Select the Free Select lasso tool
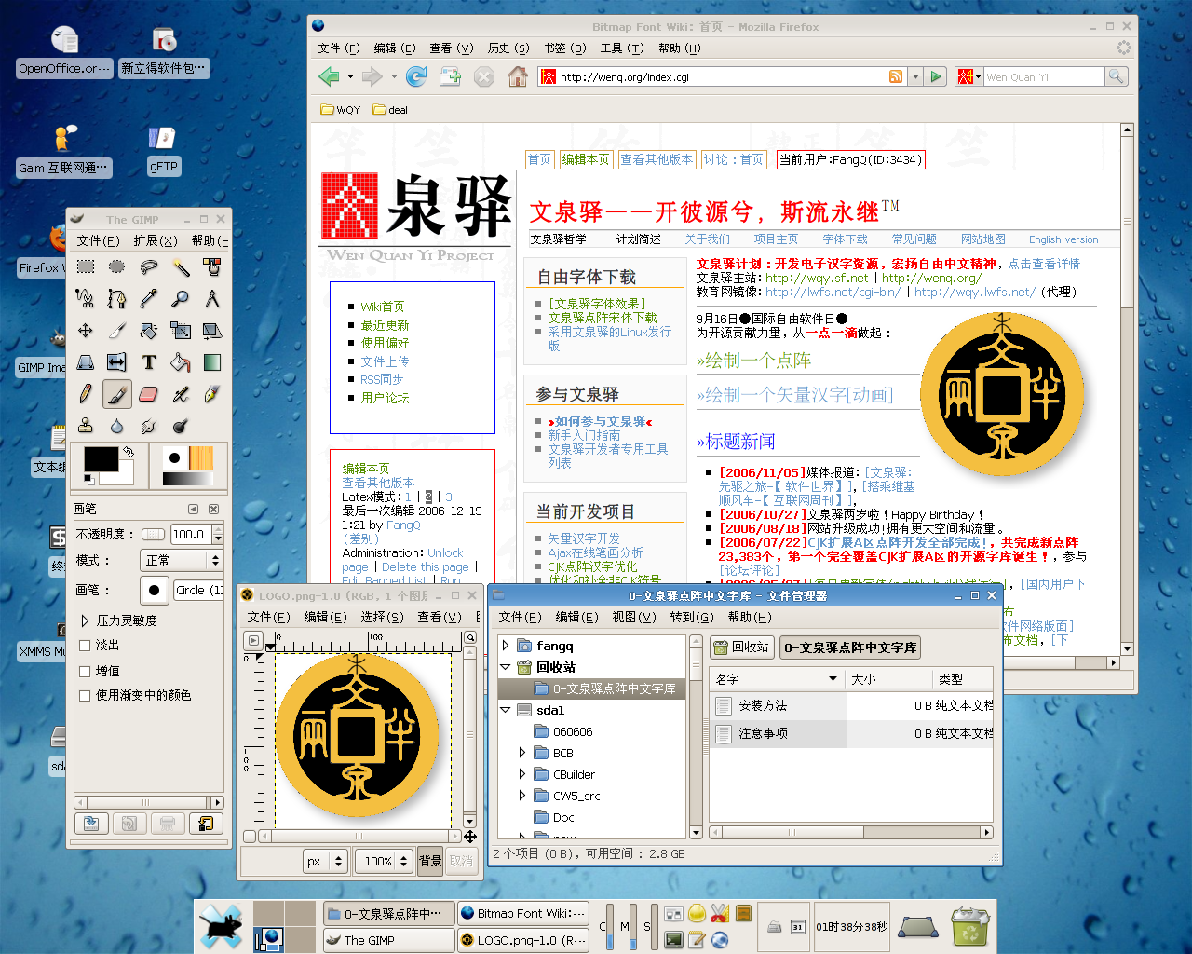This screenshot has width=1192, height=954. click(149, 267)
